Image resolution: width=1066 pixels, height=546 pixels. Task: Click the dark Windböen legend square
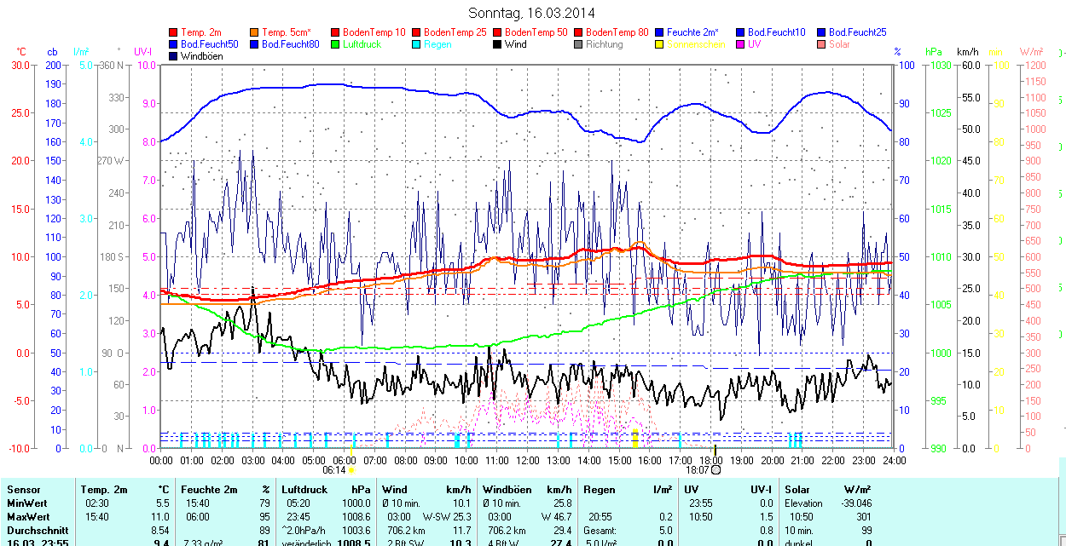click(174, 56)
